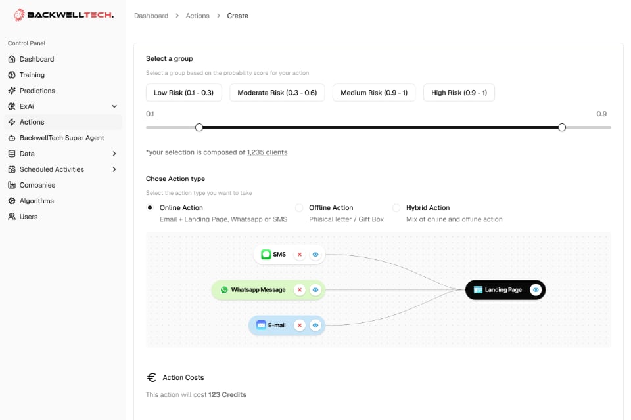Open the Users section
631x420 pixels.
pos(63,217)
